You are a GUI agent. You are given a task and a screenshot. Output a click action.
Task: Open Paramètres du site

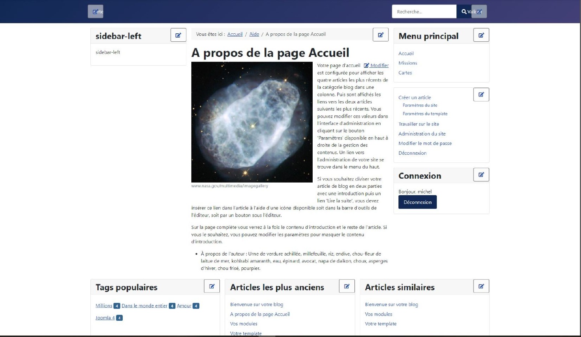tap(420, 105)
